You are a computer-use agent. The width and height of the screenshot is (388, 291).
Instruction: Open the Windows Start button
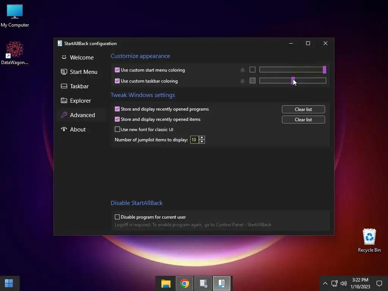tap(9, 283)
